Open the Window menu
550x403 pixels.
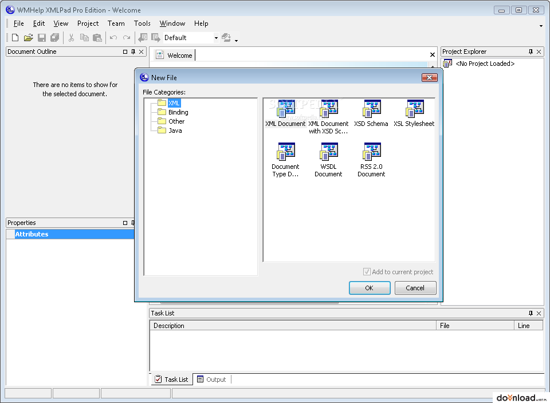click(x=172, y=23)
